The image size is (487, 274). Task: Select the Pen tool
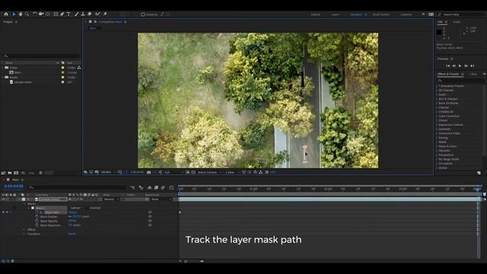click(62, 14)
